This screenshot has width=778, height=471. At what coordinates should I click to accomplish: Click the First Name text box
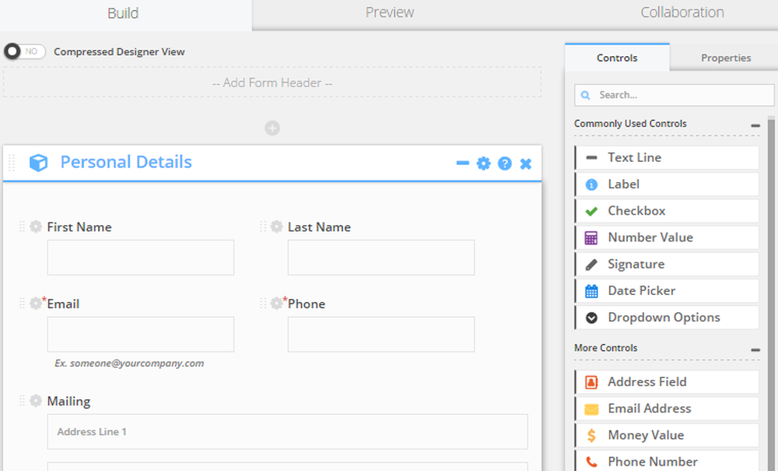coord(140,258)
